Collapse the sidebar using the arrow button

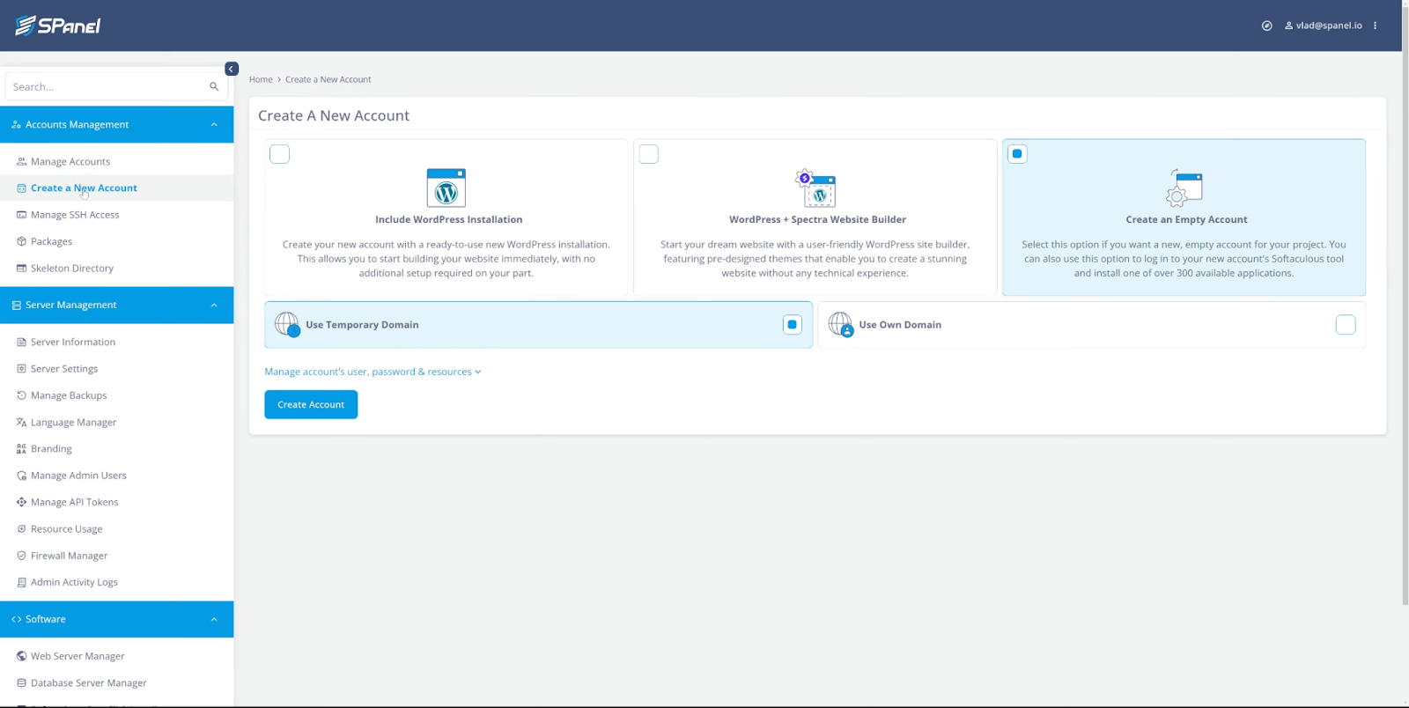[x=232, y=69]
